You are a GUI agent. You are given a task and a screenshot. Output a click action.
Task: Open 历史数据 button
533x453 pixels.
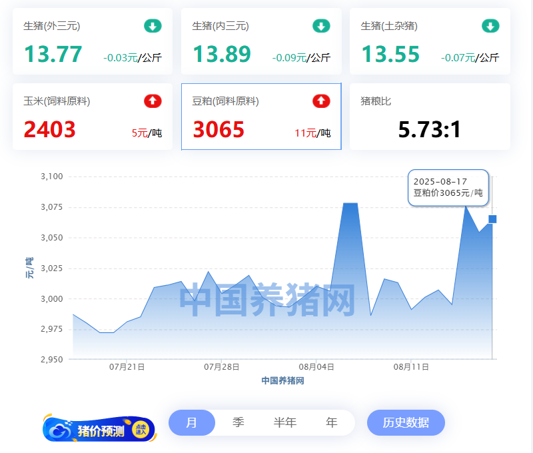(406, 422)
